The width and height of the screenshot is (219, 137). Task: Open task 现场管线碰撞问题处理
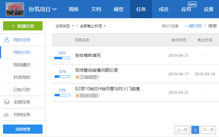96,70
